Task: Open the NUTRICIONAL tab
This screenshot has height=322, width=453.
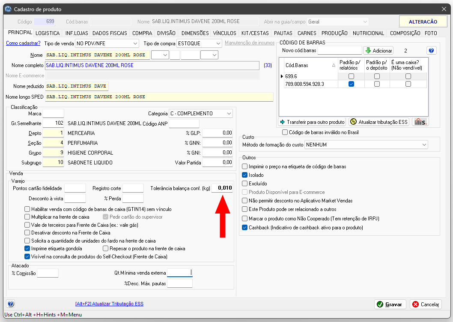Action: coord(368,33)
